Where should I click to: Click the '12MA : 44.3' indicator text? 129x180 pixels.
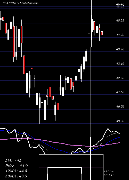16,171
